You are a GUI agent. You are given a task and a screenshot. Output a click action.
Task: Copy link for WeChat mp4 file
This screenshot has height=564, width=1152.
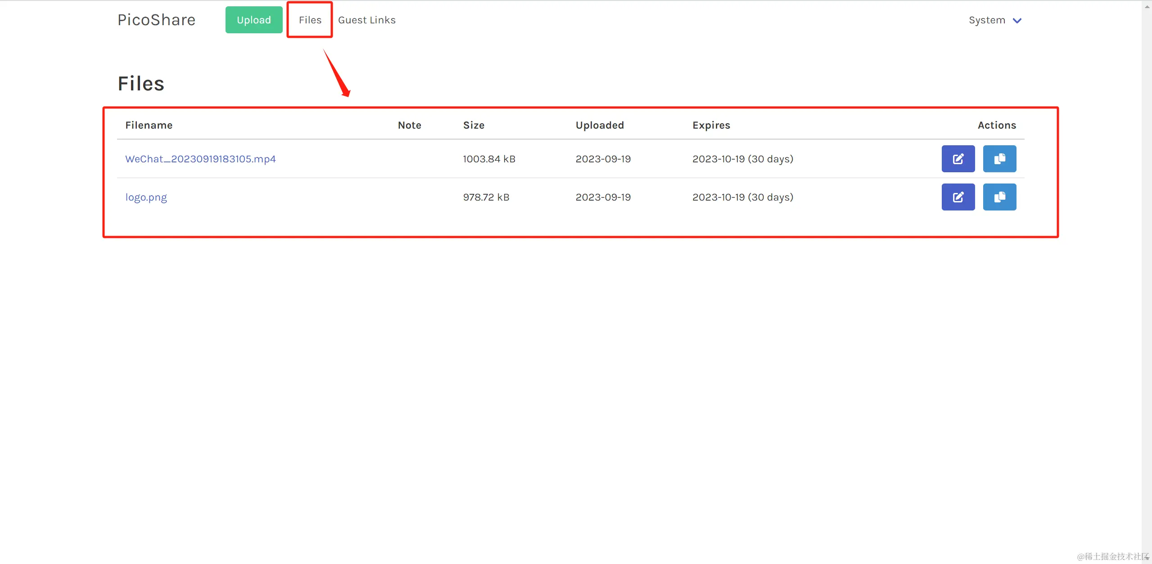point(999,159)
